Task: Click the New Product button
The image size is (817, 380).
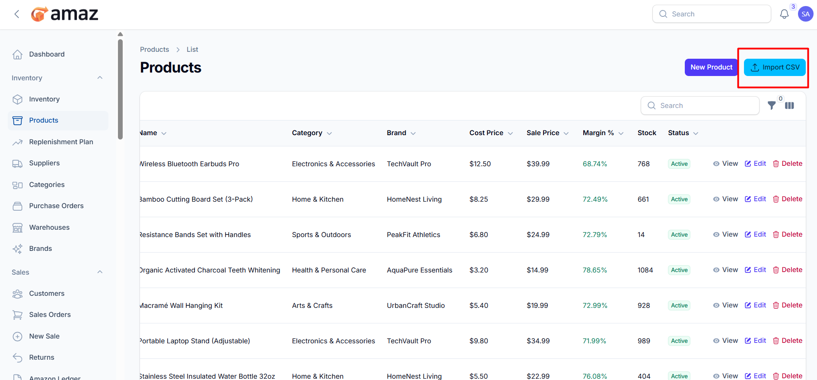Action: point(711,67)
